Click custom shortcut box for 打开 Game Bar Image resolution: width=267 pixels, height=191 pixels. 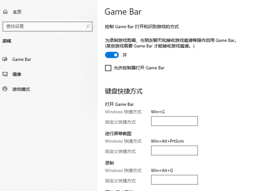[174, 121]
